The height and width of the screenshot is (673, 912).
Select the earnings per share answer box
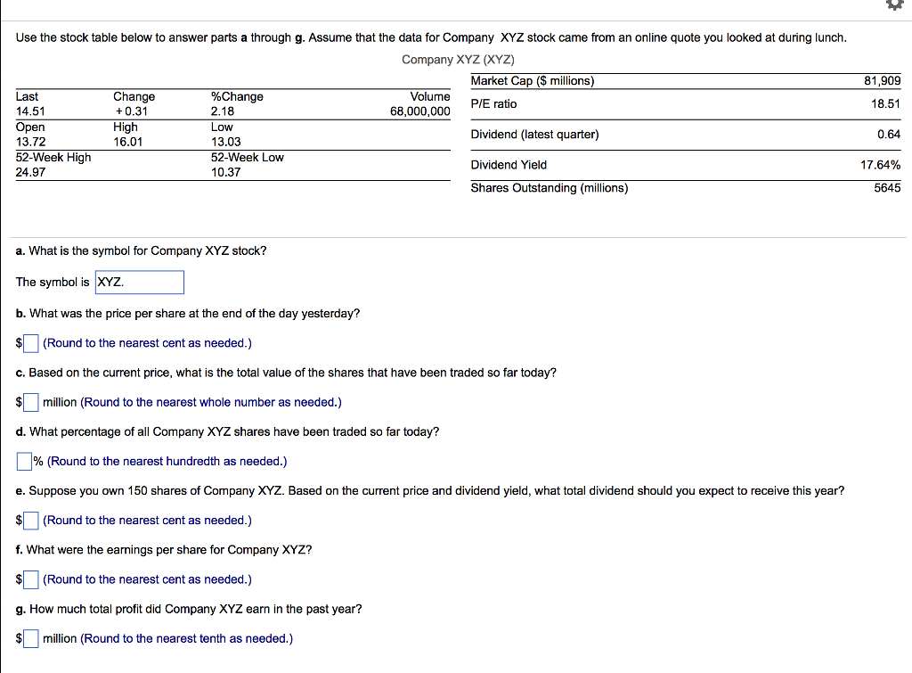click(31, 580)
